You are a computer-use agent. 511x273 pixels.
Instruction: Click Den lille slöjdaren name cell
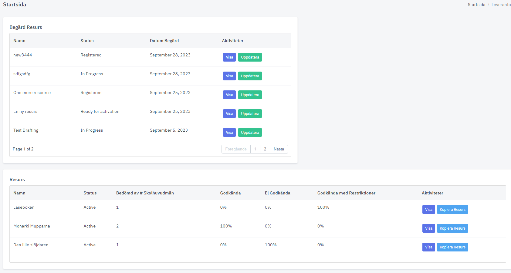tap(31, 245)
